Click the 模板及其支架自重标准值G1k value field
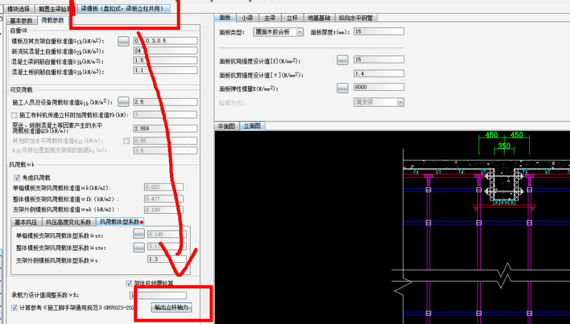570x324 pixels. [x=165, y=41]
